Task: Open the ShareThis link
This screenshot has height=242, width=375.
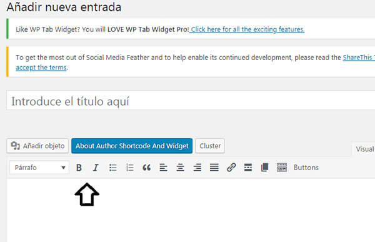Action: [x=359, y=58]
